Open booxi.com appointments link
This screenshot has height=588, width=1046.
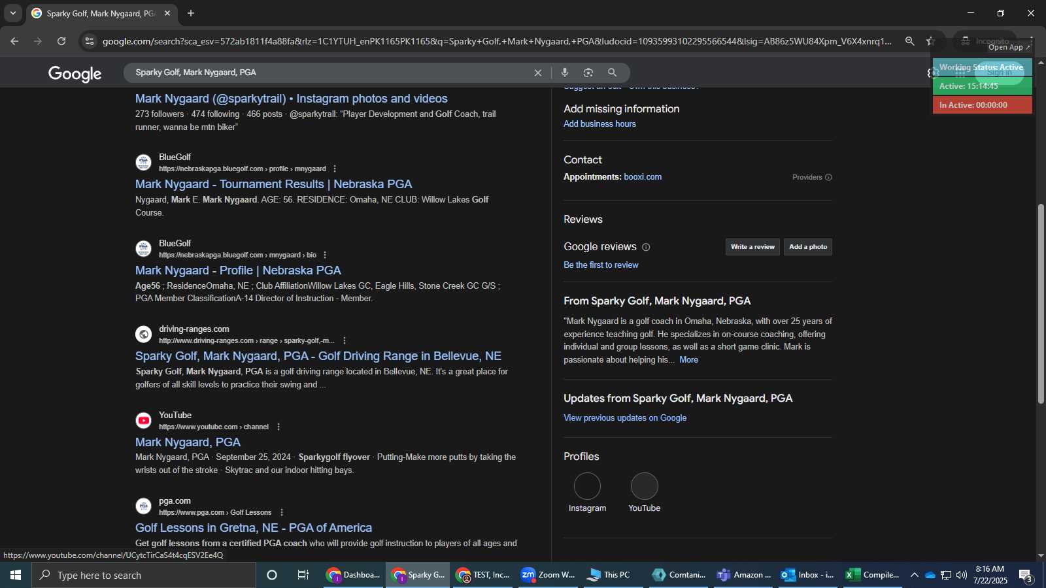(x=643, y=177)
